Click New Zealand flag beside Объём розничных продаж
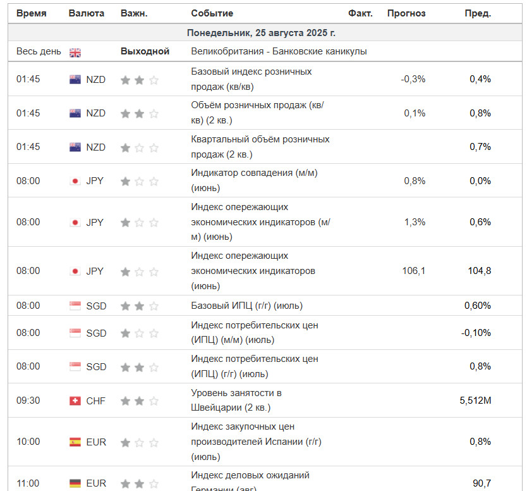The height and width of the screenshot is (491, 527). tap(75, 113)
